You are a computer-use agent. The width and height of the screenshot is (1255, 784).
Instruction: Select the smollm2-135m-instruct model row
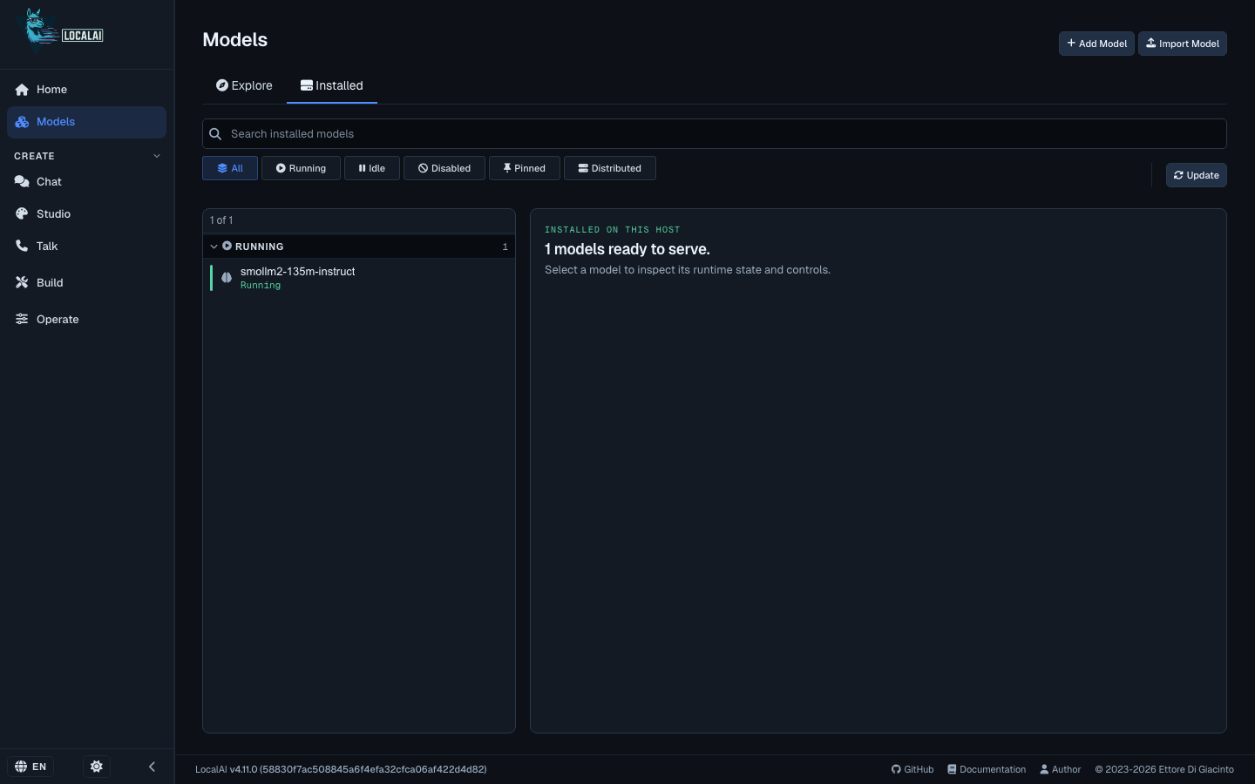359,278
